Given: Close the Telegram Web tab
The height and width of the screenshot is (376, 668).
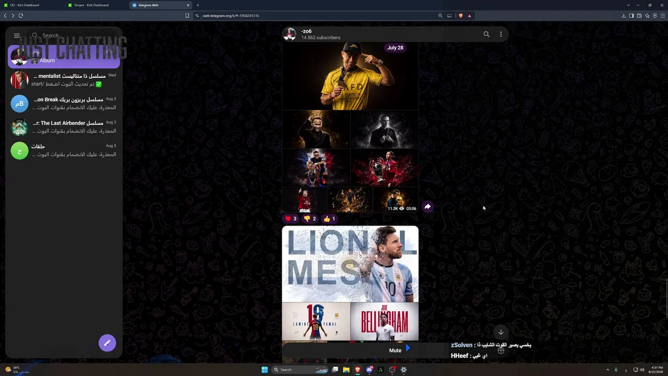Looking at the screenshot, I should [188, 5].
